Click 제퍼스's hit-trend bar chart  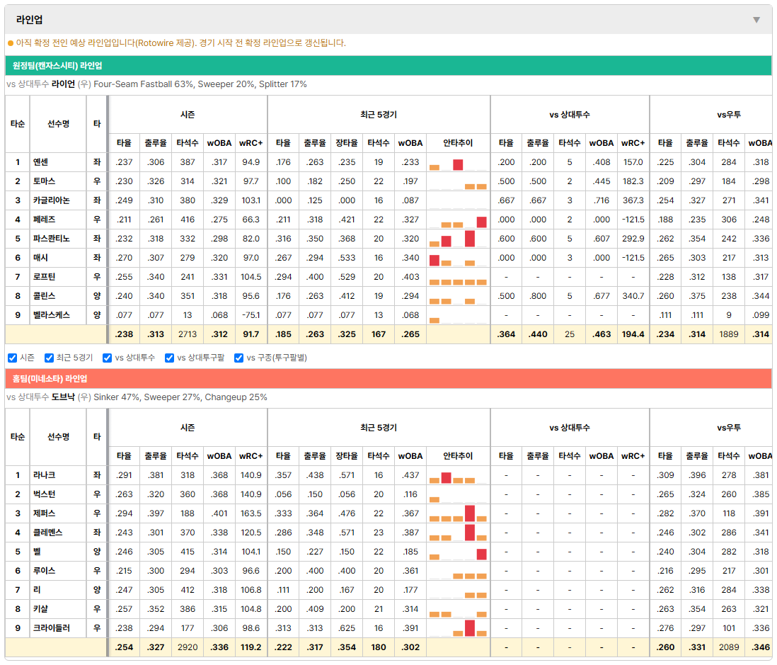pos(458,513)
